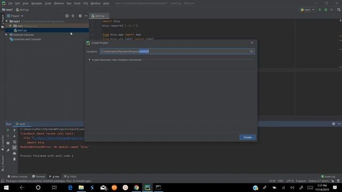342x192 pixels.
Task: Click the file path link in traceback
Action: click(x=58, y=138)
